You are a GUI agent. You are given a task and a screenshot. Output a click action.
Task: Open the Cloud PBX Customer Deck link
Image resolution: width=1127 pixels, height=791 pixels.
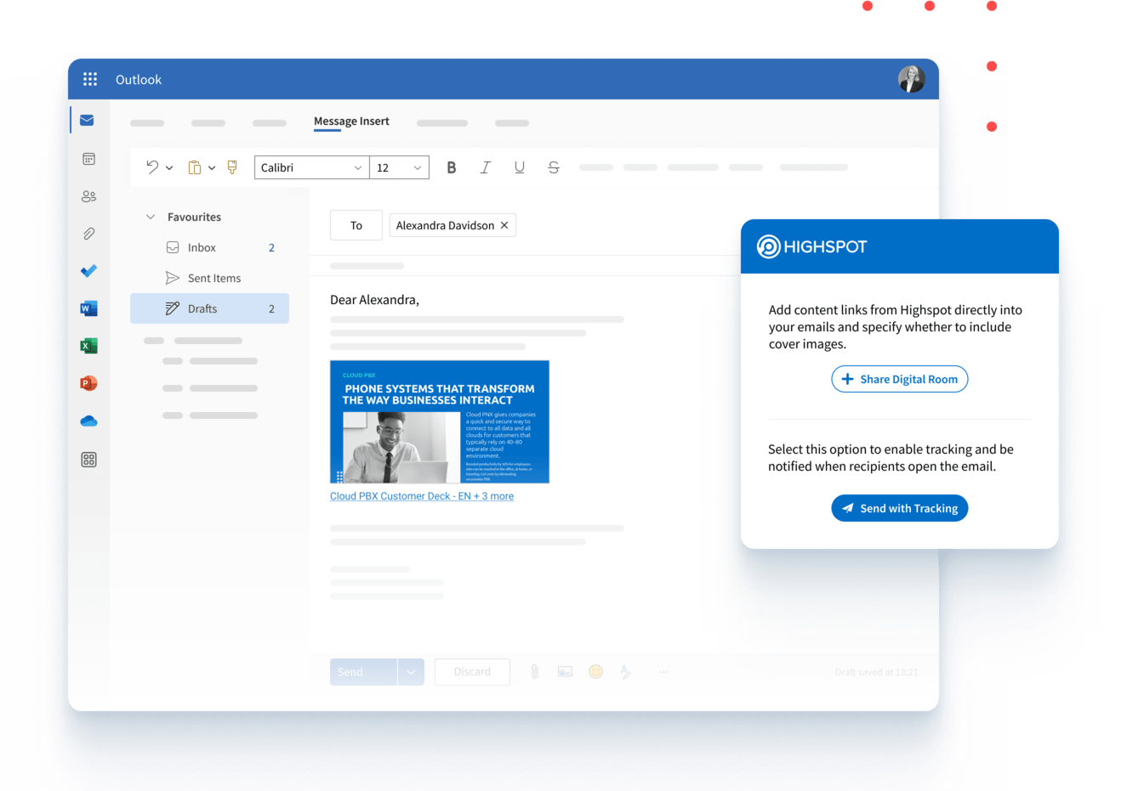click(x=422, y=496)
